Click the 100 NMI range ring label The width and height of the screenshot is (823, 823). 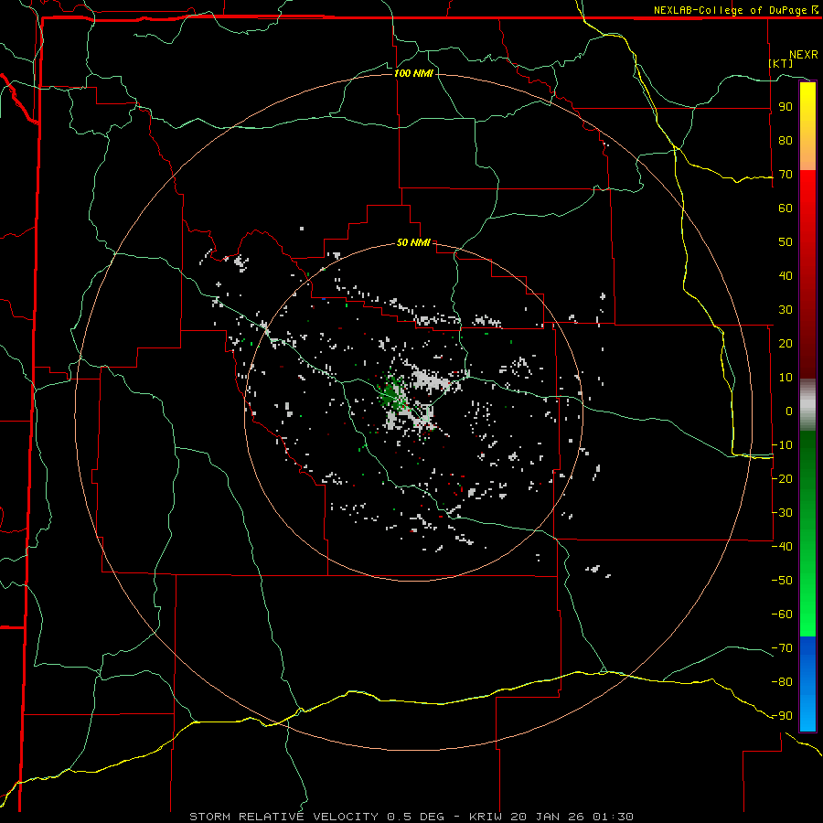pyautogui.click(x=413, y=73)
